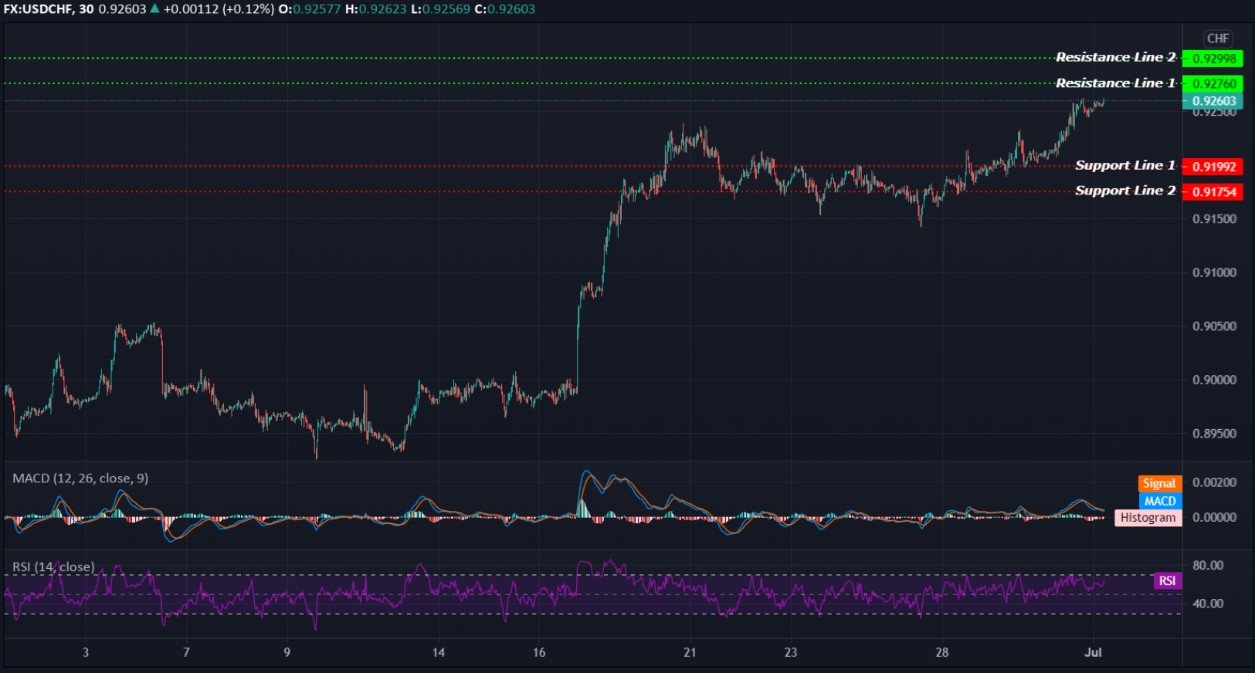
Task: Click the 0.00200 MACD axis value
Action: coord(1214,482)
